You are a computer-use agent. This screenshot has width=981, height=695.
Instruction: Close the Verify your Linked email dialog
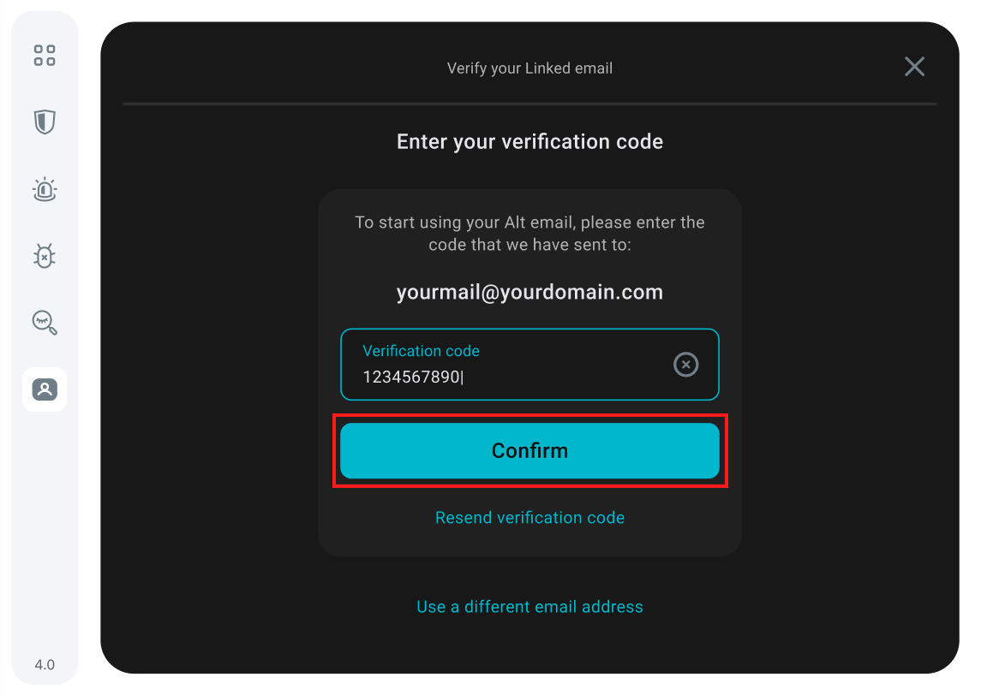click(914, 67)
